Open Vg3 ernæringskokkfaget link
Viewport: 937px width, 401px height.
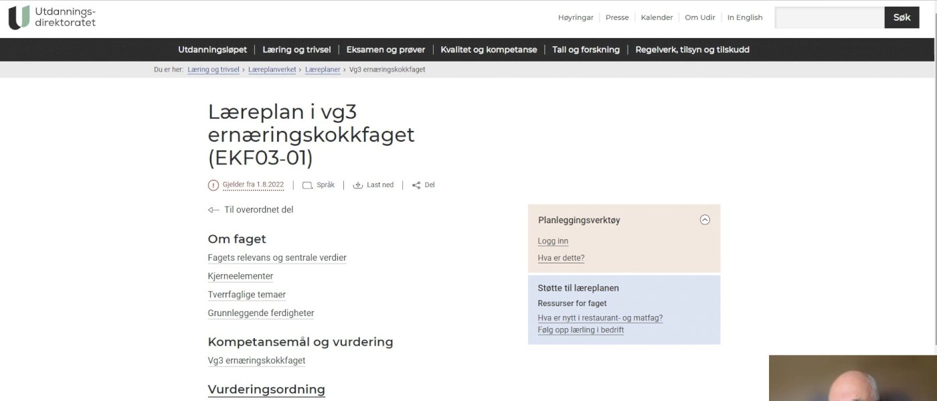256,361
